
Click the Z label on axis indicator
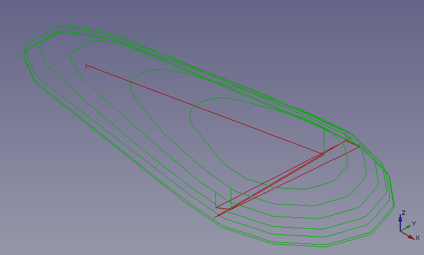(x=404, y=212)
